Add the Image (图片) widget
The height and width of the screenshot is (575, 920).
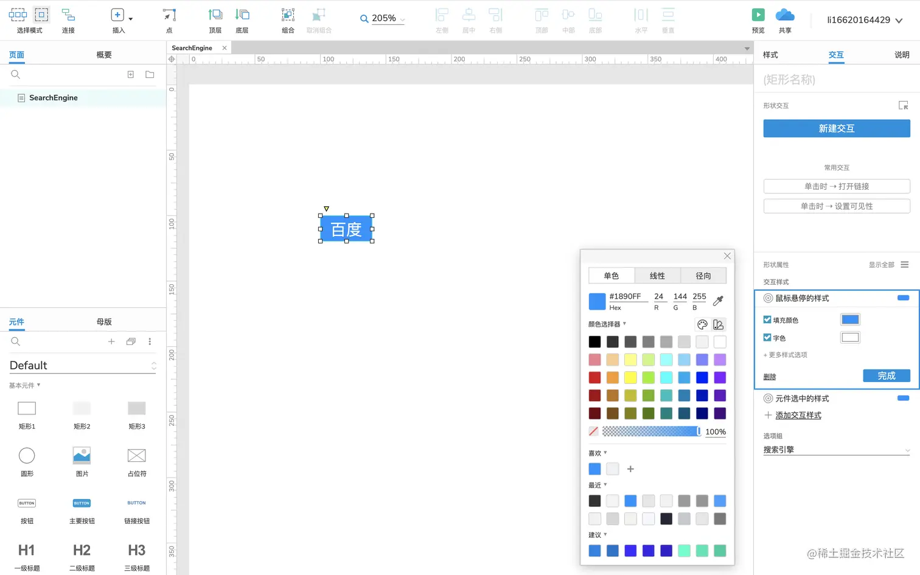pyautogui.click(x=82, y=462)
